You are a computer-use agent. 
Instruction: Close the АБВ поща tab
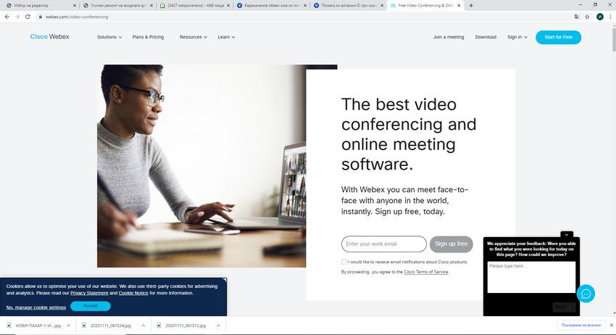(228, 6)
